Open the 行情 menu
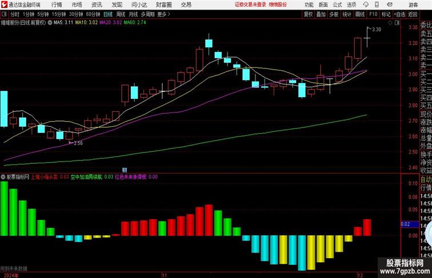Image resolution: width=432 pixels, height=278 pixels. pyautogui.click(x=57, y=5)
